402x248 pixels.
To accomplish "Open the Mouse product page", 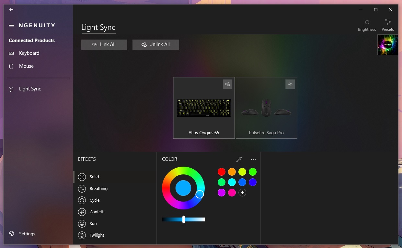I will pyautogui.click(x=26, y=66).
